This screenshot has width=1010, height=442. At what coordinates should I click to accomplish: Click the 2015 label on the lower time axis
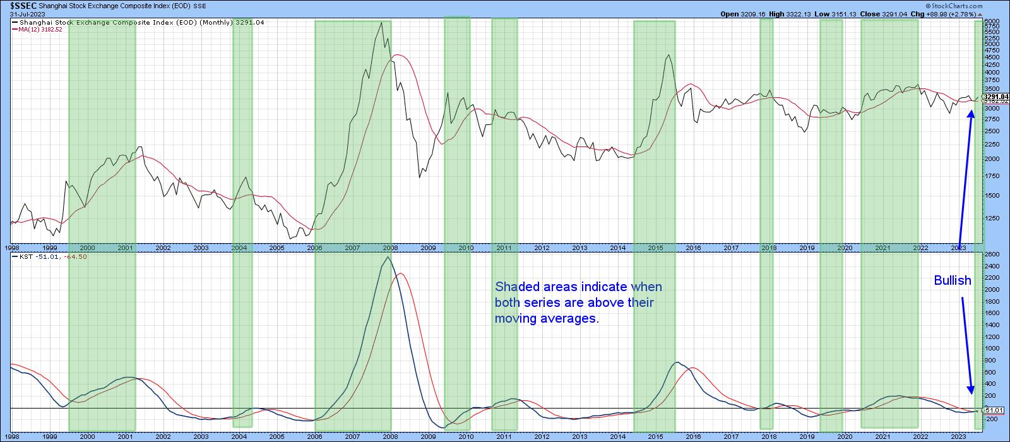(x=655, y=436)
